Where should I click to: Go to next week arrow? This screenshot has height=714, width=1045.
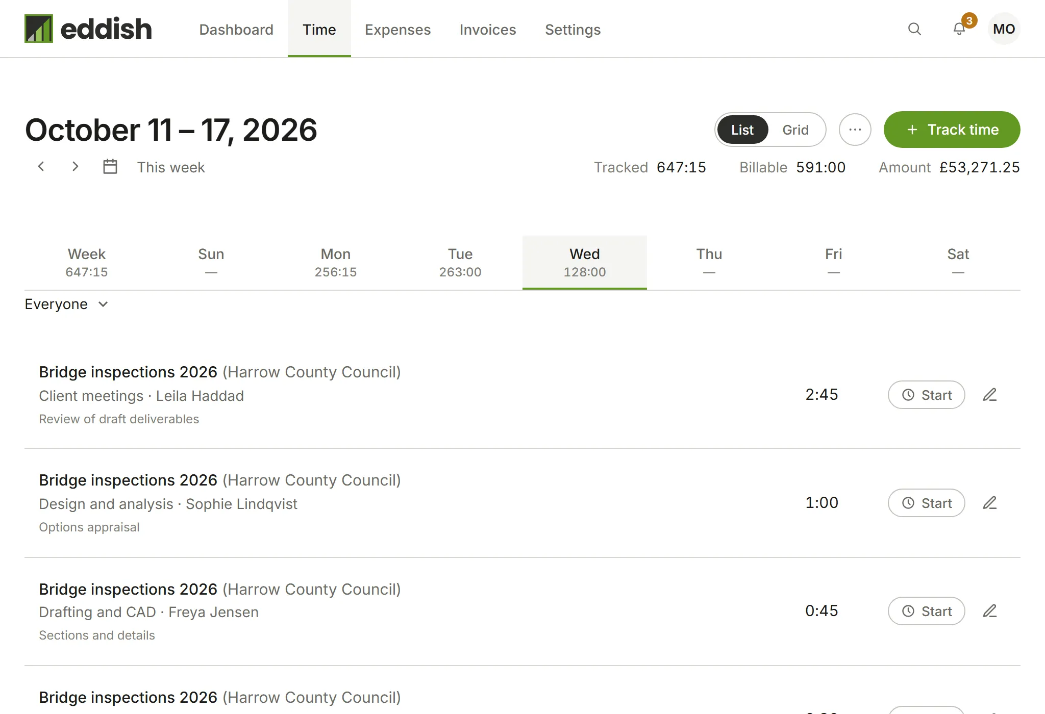pos(75,166)
